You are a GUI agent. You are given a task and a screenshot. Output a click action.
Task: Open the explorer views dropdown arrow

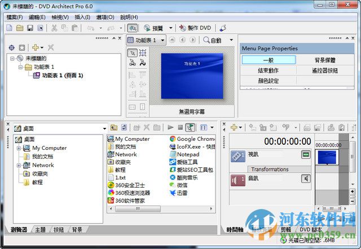(212, 127)
